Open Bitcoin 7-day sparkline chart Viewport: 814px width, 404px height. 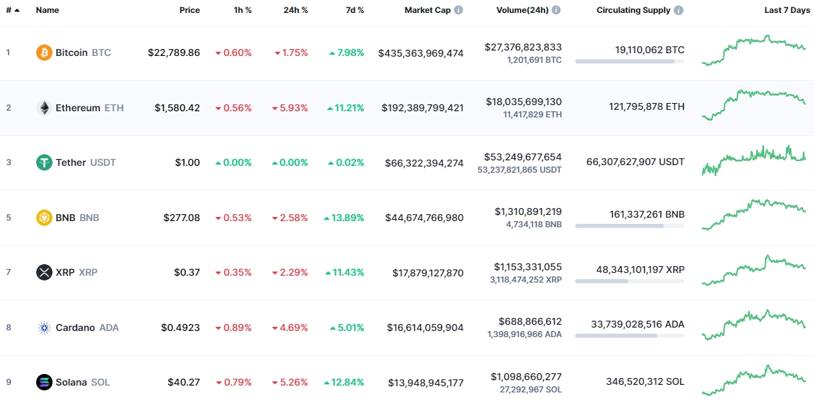click(754, 51)
